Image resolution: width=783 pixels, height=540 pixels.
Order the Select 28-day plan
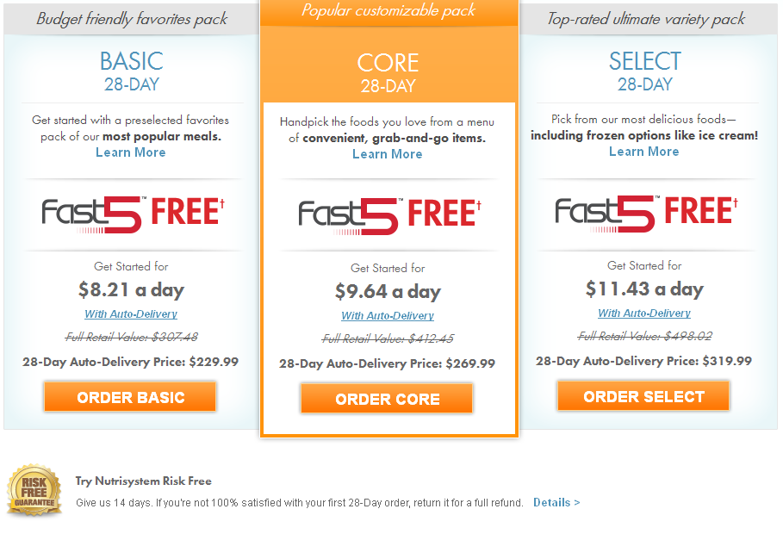pyautogui.click(x=643, y=396)
